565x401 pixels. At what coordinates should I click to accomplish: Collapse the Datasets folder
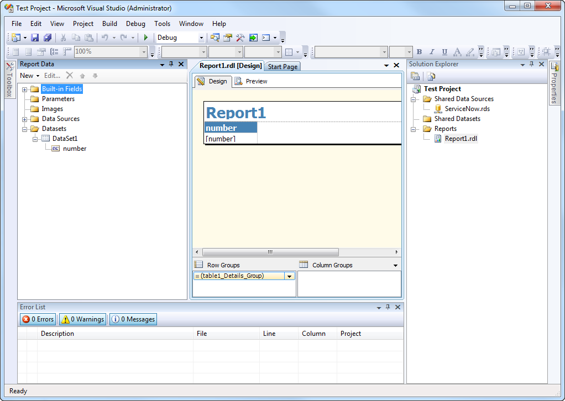pos(24,129)
